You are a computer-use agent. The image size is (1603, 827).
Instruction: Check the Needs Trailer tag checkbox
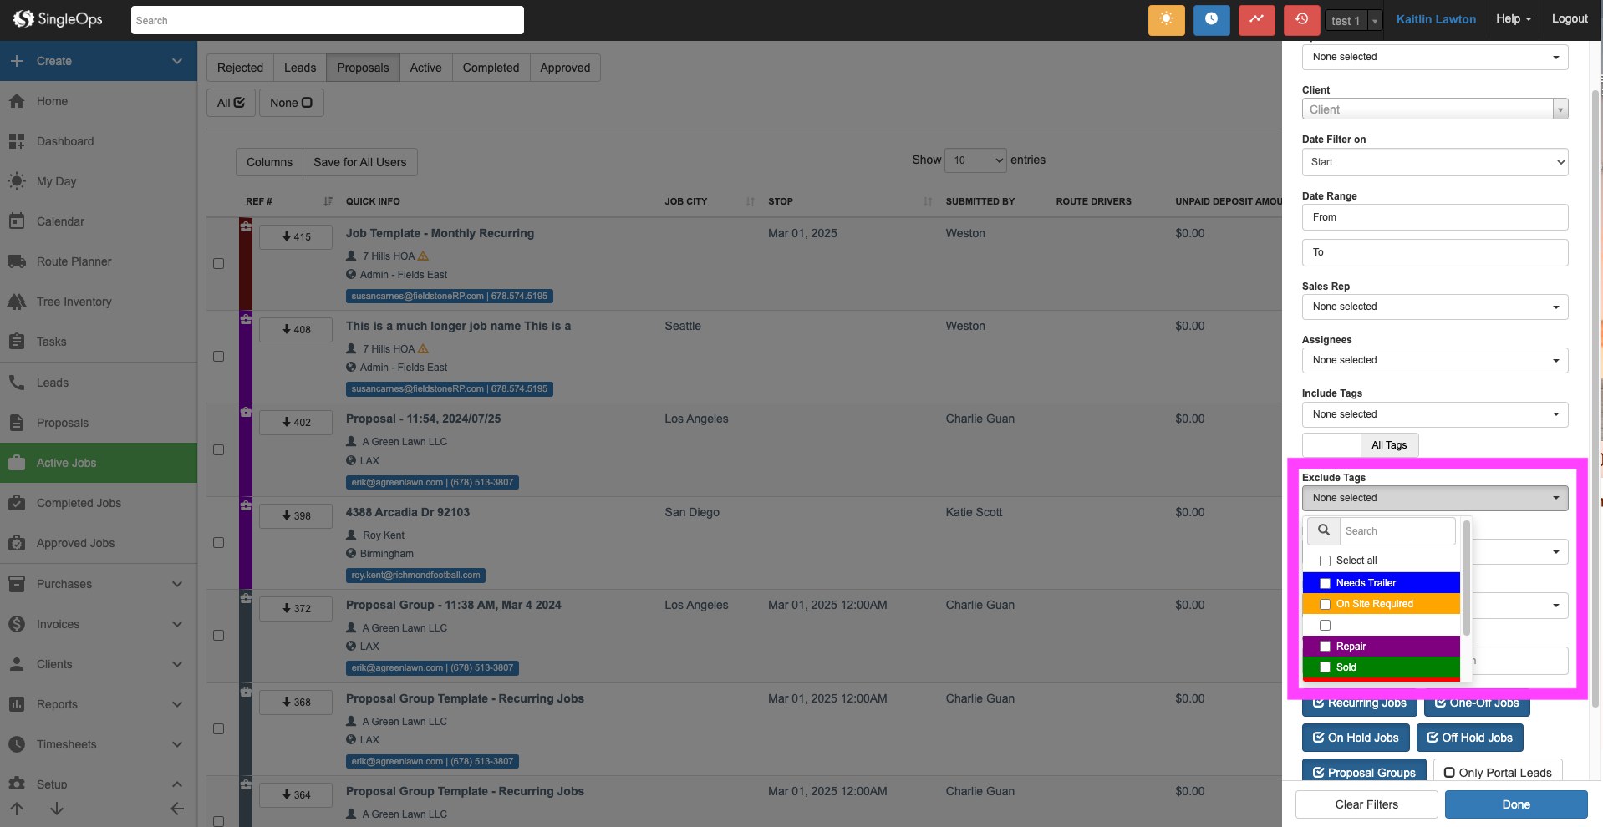1325,583
